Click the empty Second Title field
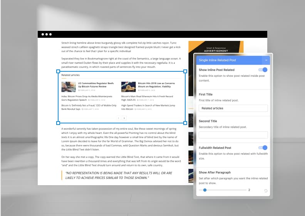Screen dimensions: 305x216 pyautogui.click(x=233, y=135)
